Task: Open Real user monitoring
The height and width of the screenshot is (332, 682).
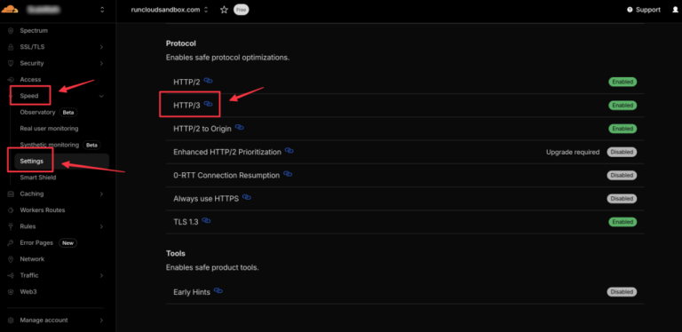Action: [x=49, y=129]
